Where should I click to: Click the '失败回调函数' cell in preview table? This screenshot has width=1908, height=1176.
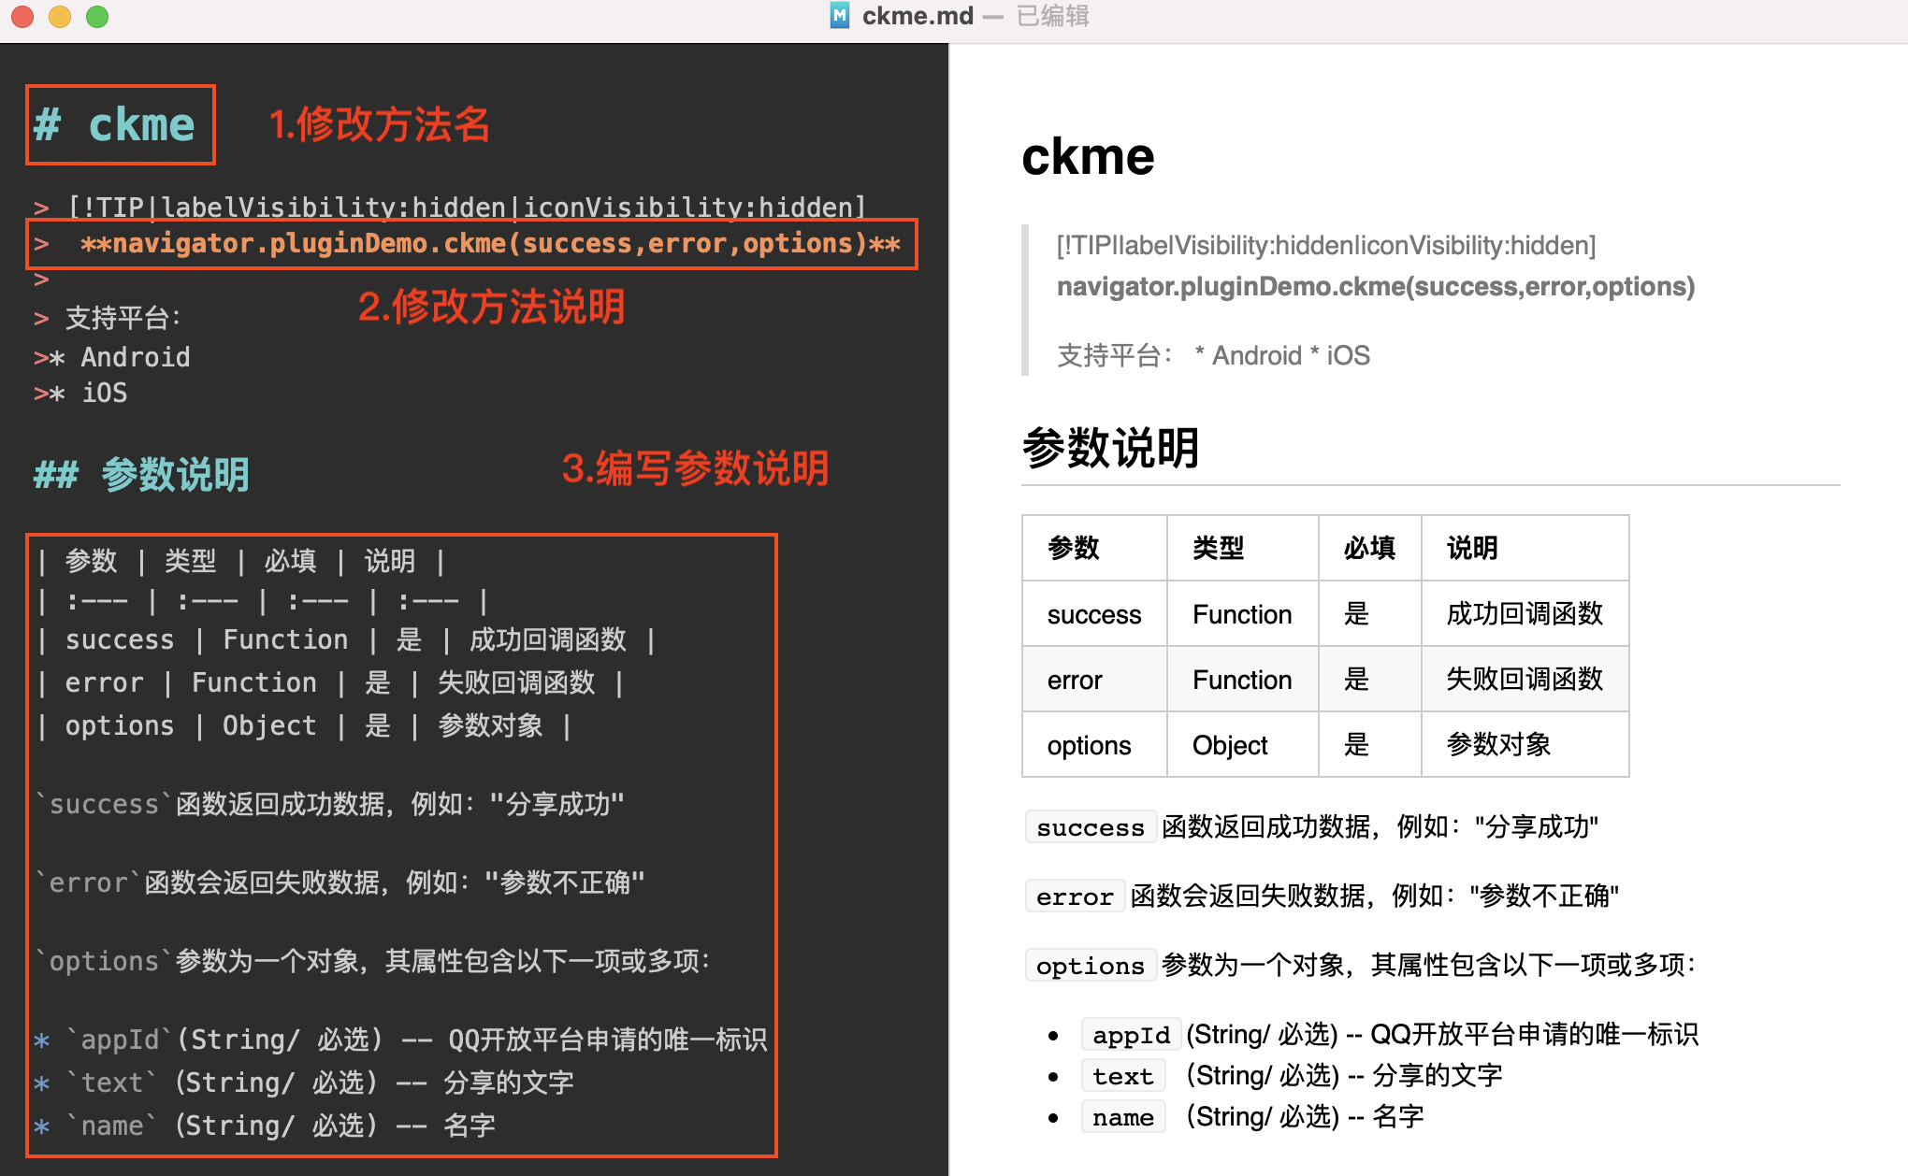[1525, 679]
